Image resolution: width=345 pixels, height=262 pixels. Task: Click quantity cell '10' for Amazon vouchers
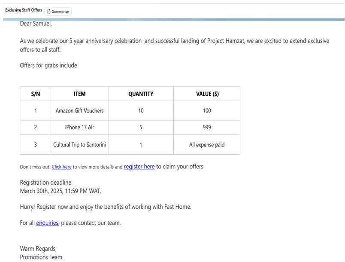click(x=141, y=110)
